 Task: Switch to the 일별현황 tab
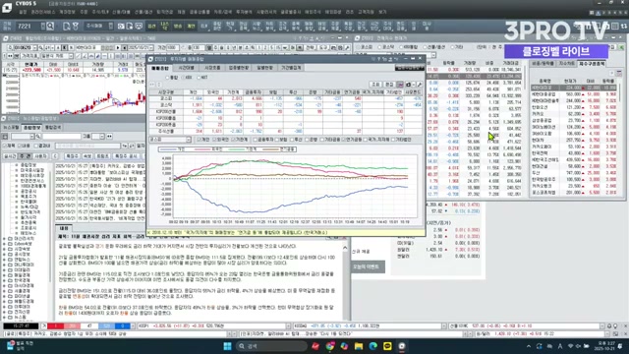[264, 68]
